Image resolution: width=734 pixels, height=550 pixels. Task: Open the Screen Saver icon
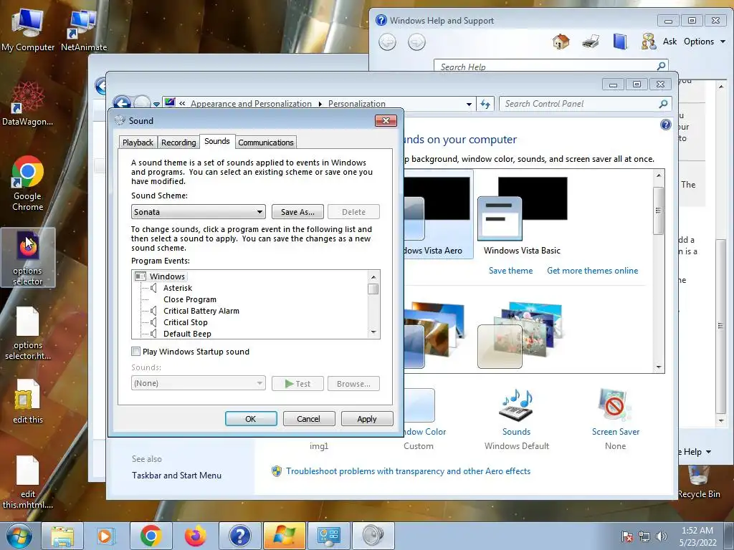click(x=615, y=405)
